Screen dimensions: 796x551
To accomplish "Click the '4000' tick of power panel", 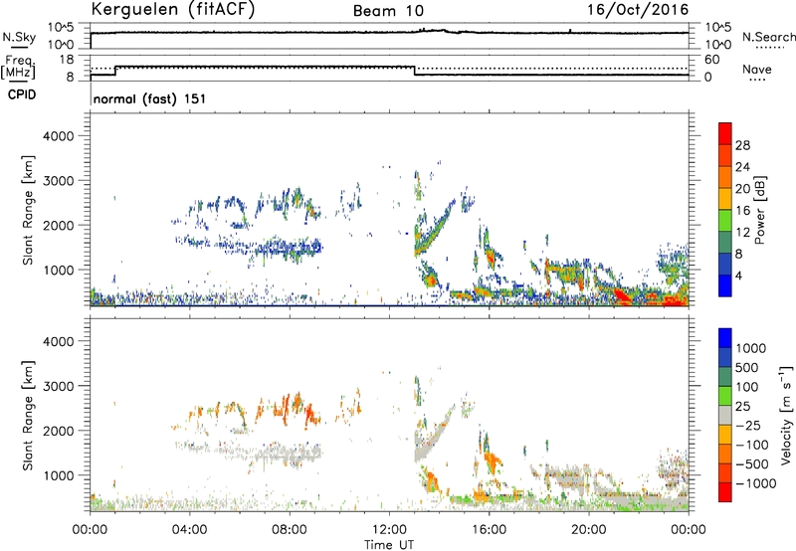I will [58, 136].
